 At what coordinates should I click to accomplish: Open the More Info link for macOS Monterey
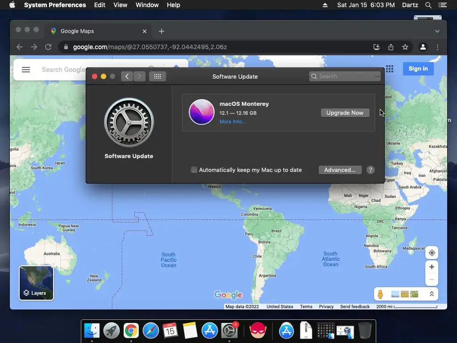(x=233, y=121)
